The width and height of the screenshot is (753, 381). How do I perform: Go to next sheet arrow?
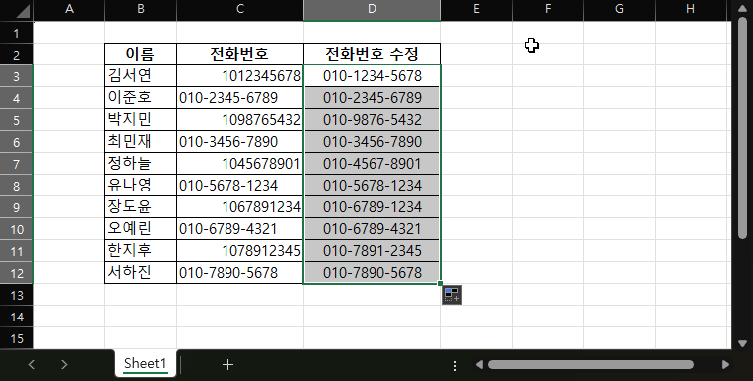tap(64, 365)
